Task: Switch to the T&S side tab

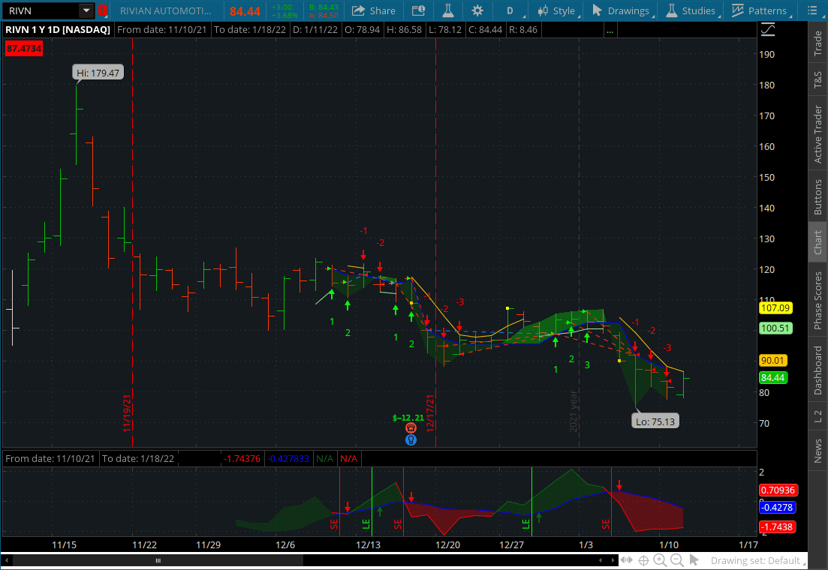Action: point(818,79)
